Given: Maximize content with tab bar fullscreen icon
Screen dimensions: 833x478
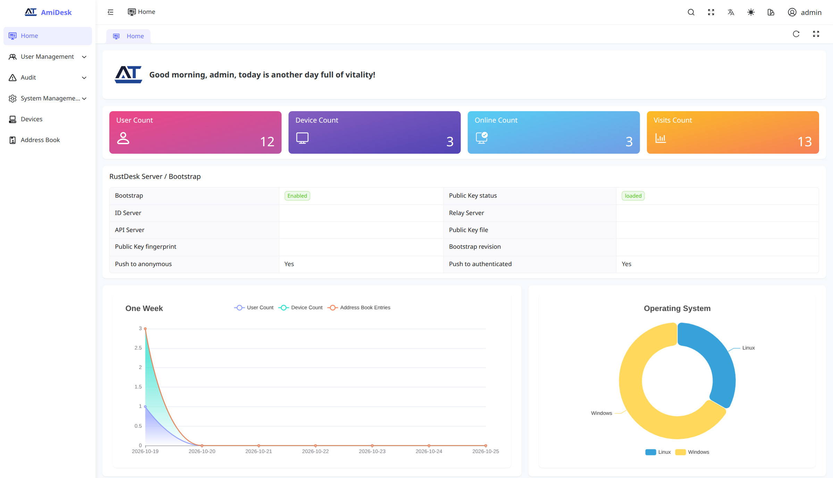Looking at the screenshot, I should coord(816,34).
